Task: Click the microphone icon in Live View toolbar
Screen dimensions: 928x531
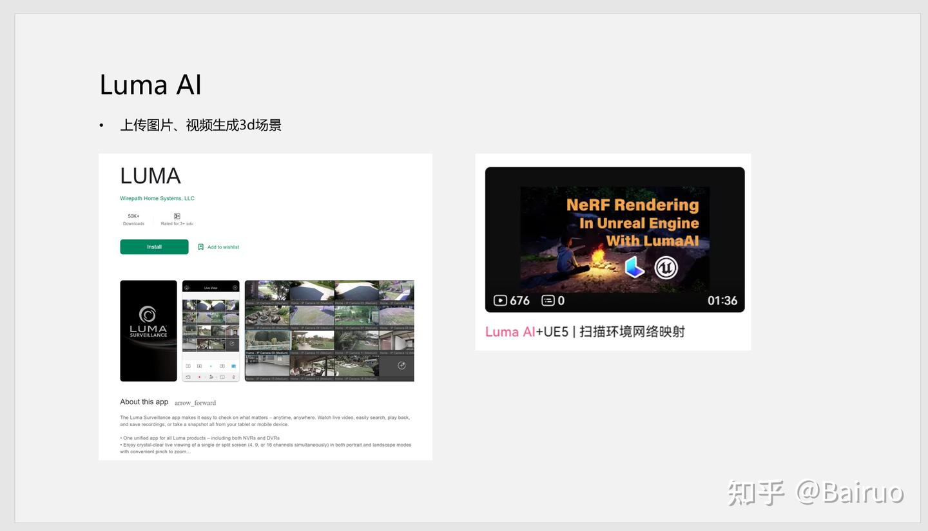Action: coord(233,376)
